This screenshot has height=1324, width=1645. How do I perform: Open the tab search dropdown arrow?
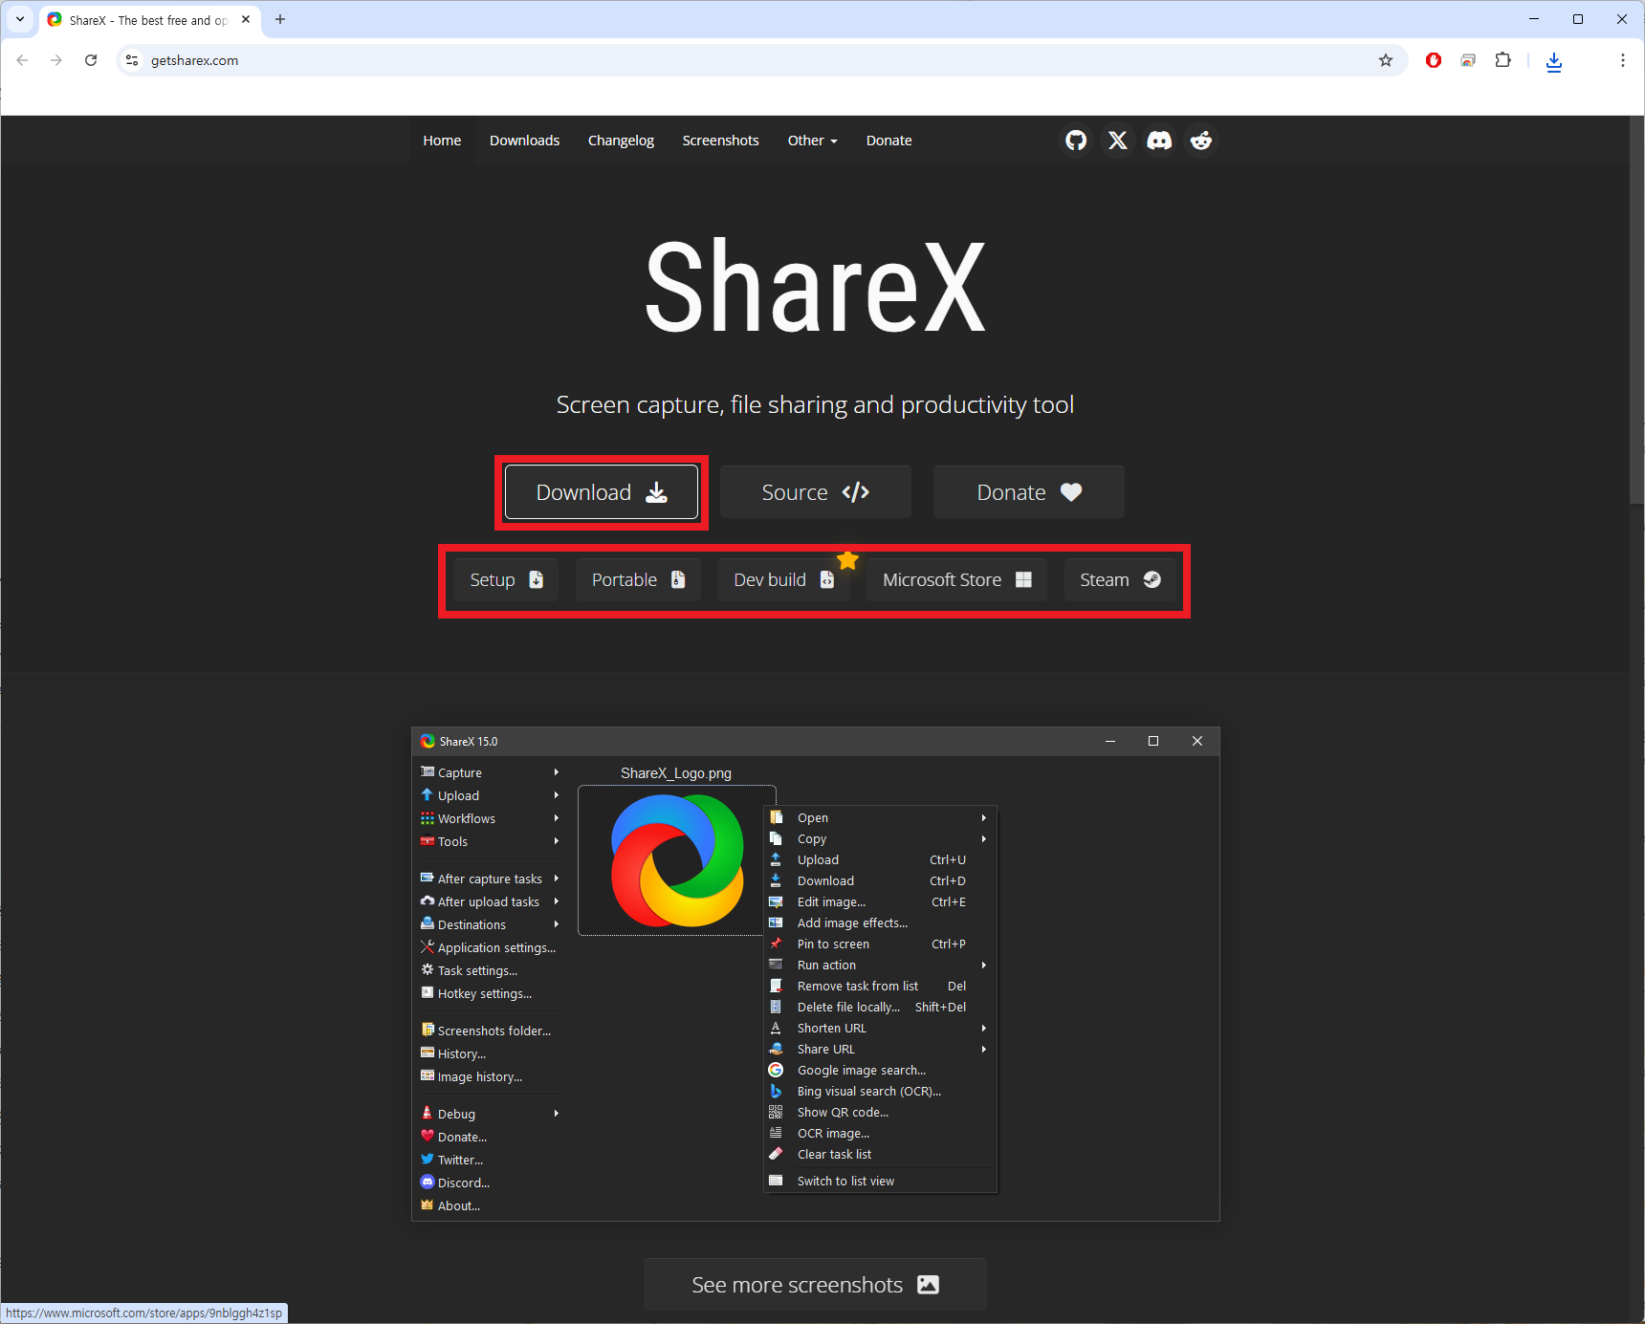click(x=19, y=19)
